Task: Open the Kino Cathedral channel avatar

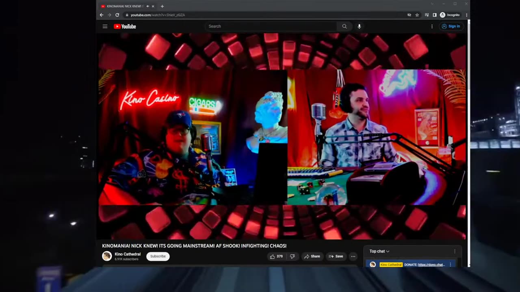Action: [107, 256]
